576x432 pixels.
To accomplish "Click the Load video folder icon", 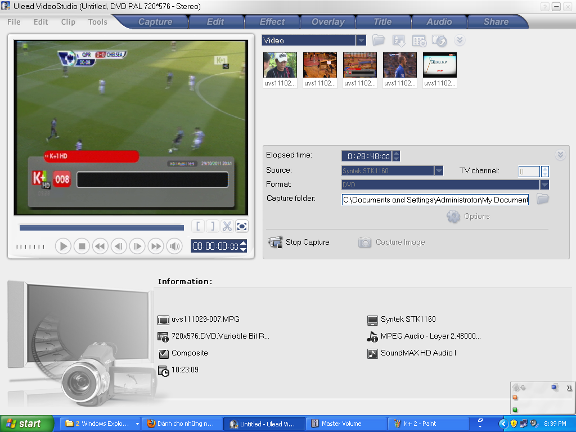I will pyautogui.click(x=379, y=40).
